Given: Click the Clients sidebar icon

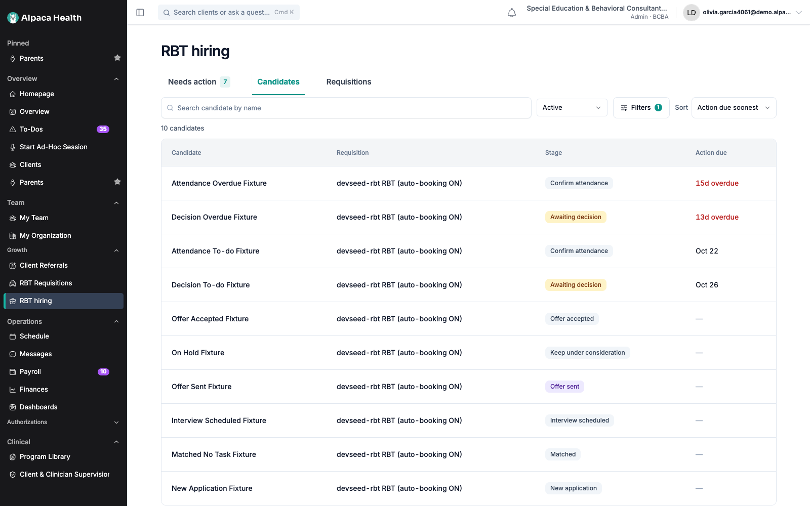Looking at the screenshot, I should [x=13, y=165].
